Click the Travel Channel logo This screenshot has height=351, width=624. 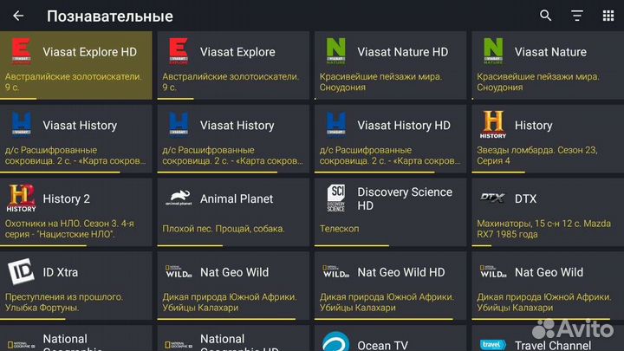[x=493, y=345]
